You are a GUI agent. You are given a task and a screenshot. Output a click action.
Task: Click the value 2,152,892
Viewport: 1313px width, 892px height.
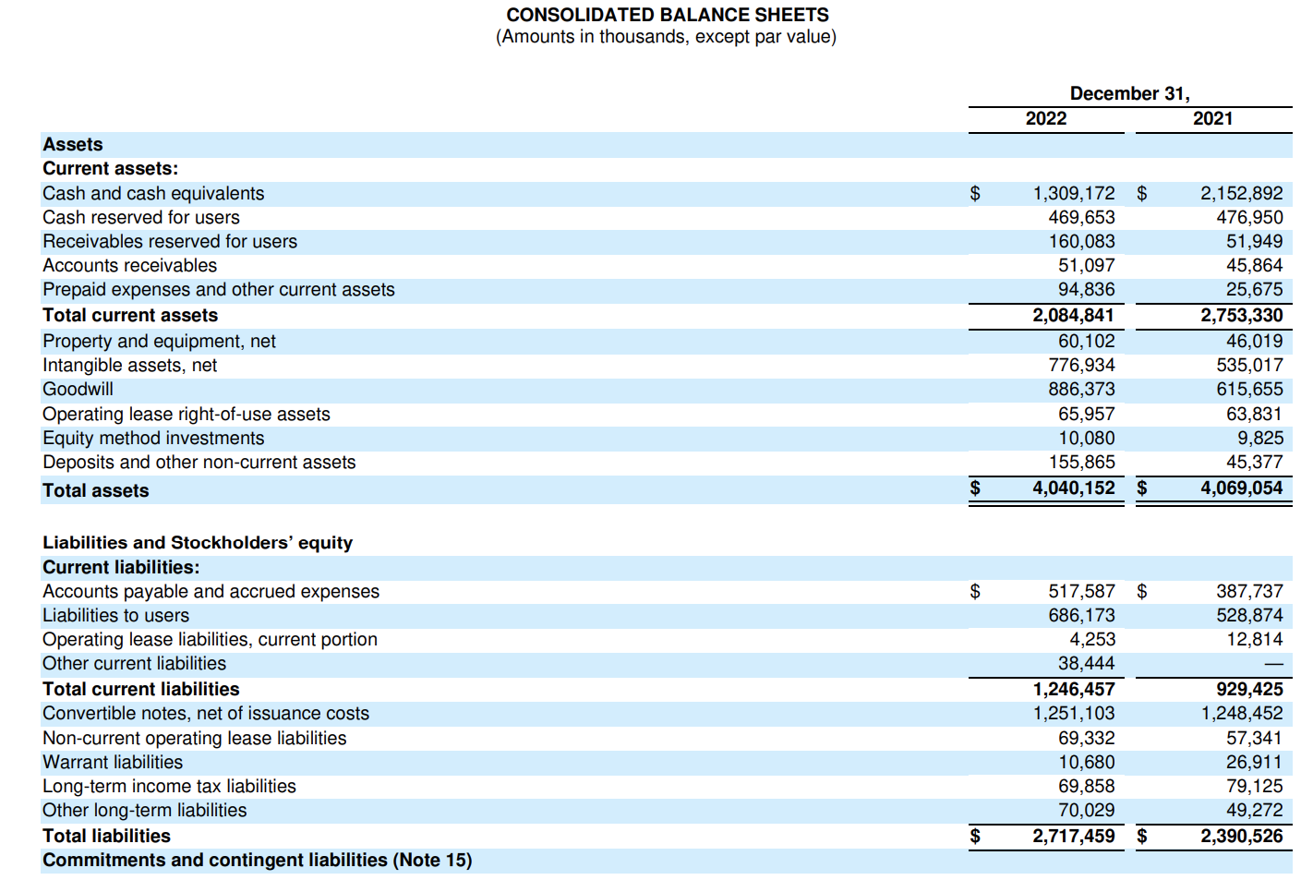(x=1242, y=193)
